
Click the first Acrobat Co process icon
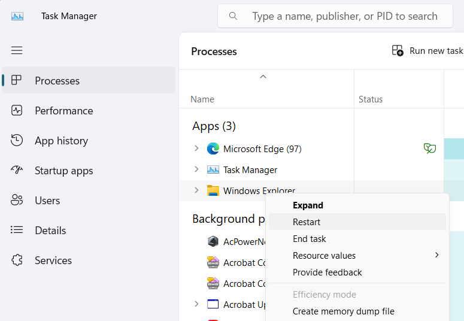213,262
